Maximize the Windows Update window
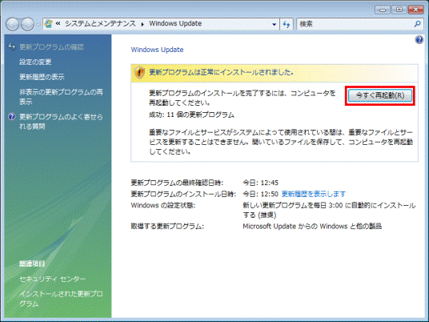This screenshot has height=322, width=429. (x=399, y=10)
